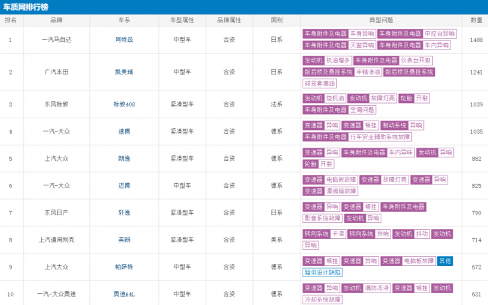Open the 奥迪A4L car series link
The height and width of the screenshot is (305, 488).
point(124,294)
